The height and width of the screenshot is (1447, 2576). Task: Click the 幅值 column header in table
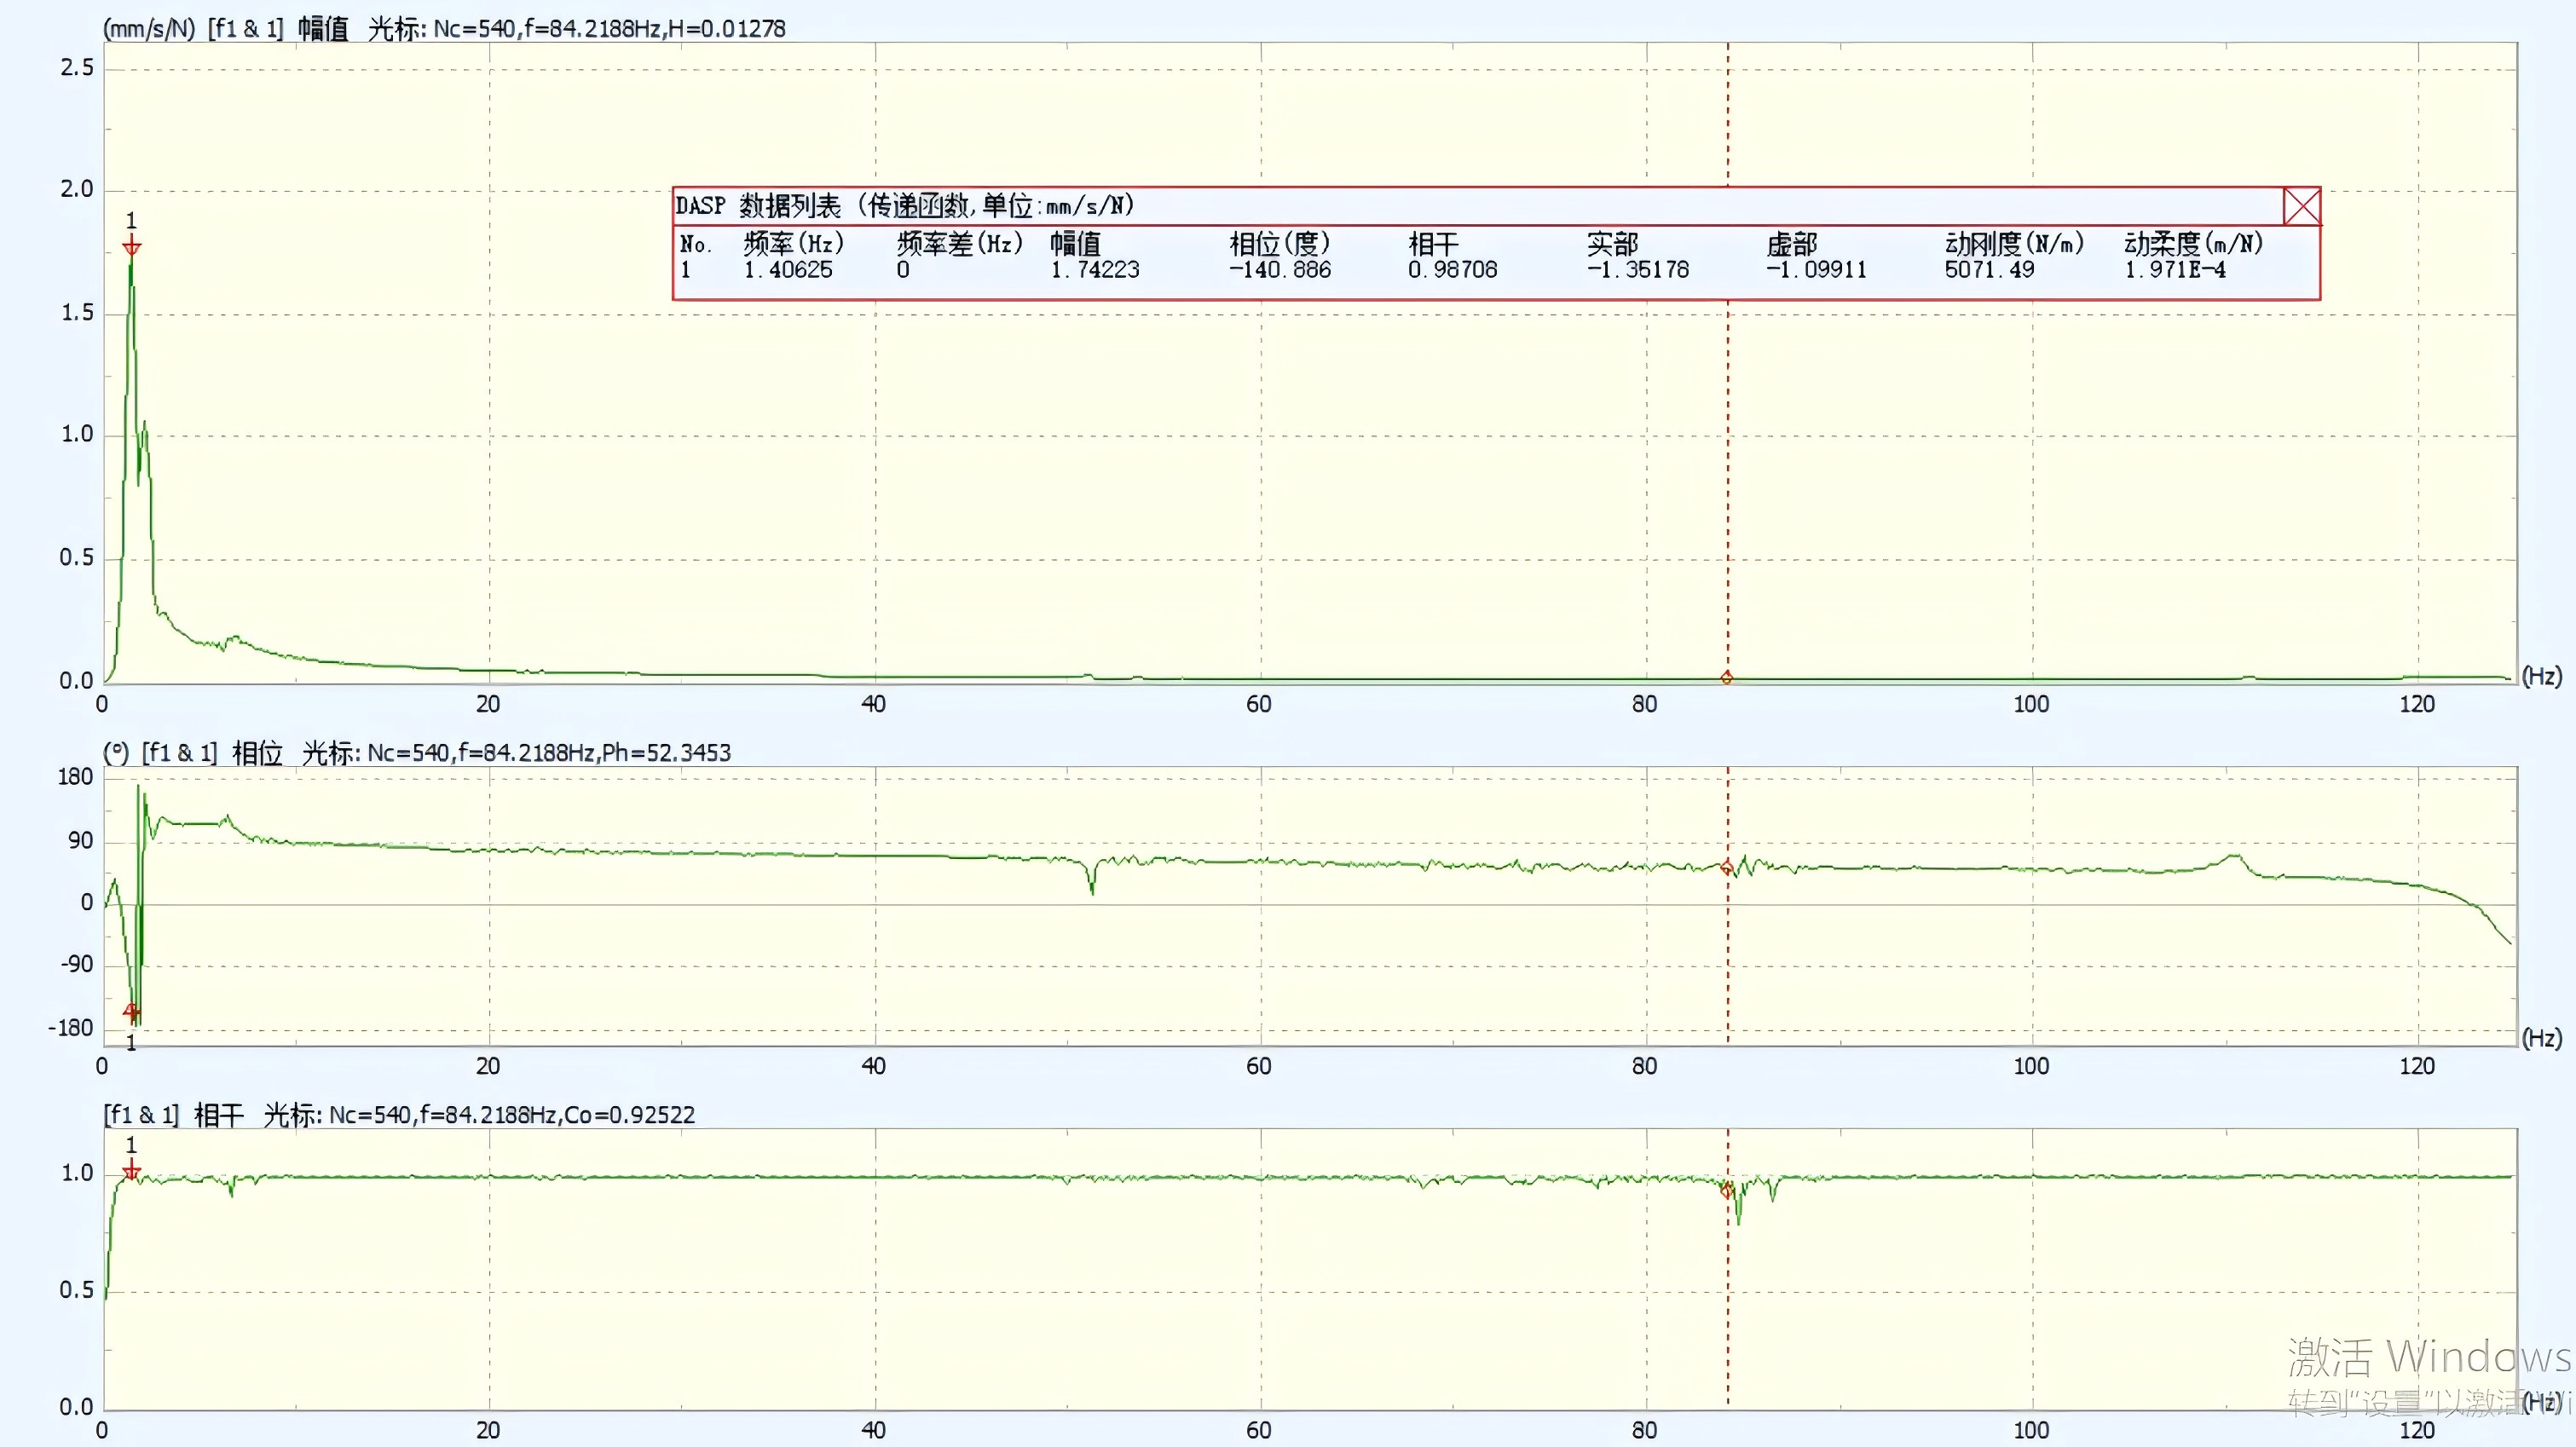pyautogui.click(x=1075, y=243)
